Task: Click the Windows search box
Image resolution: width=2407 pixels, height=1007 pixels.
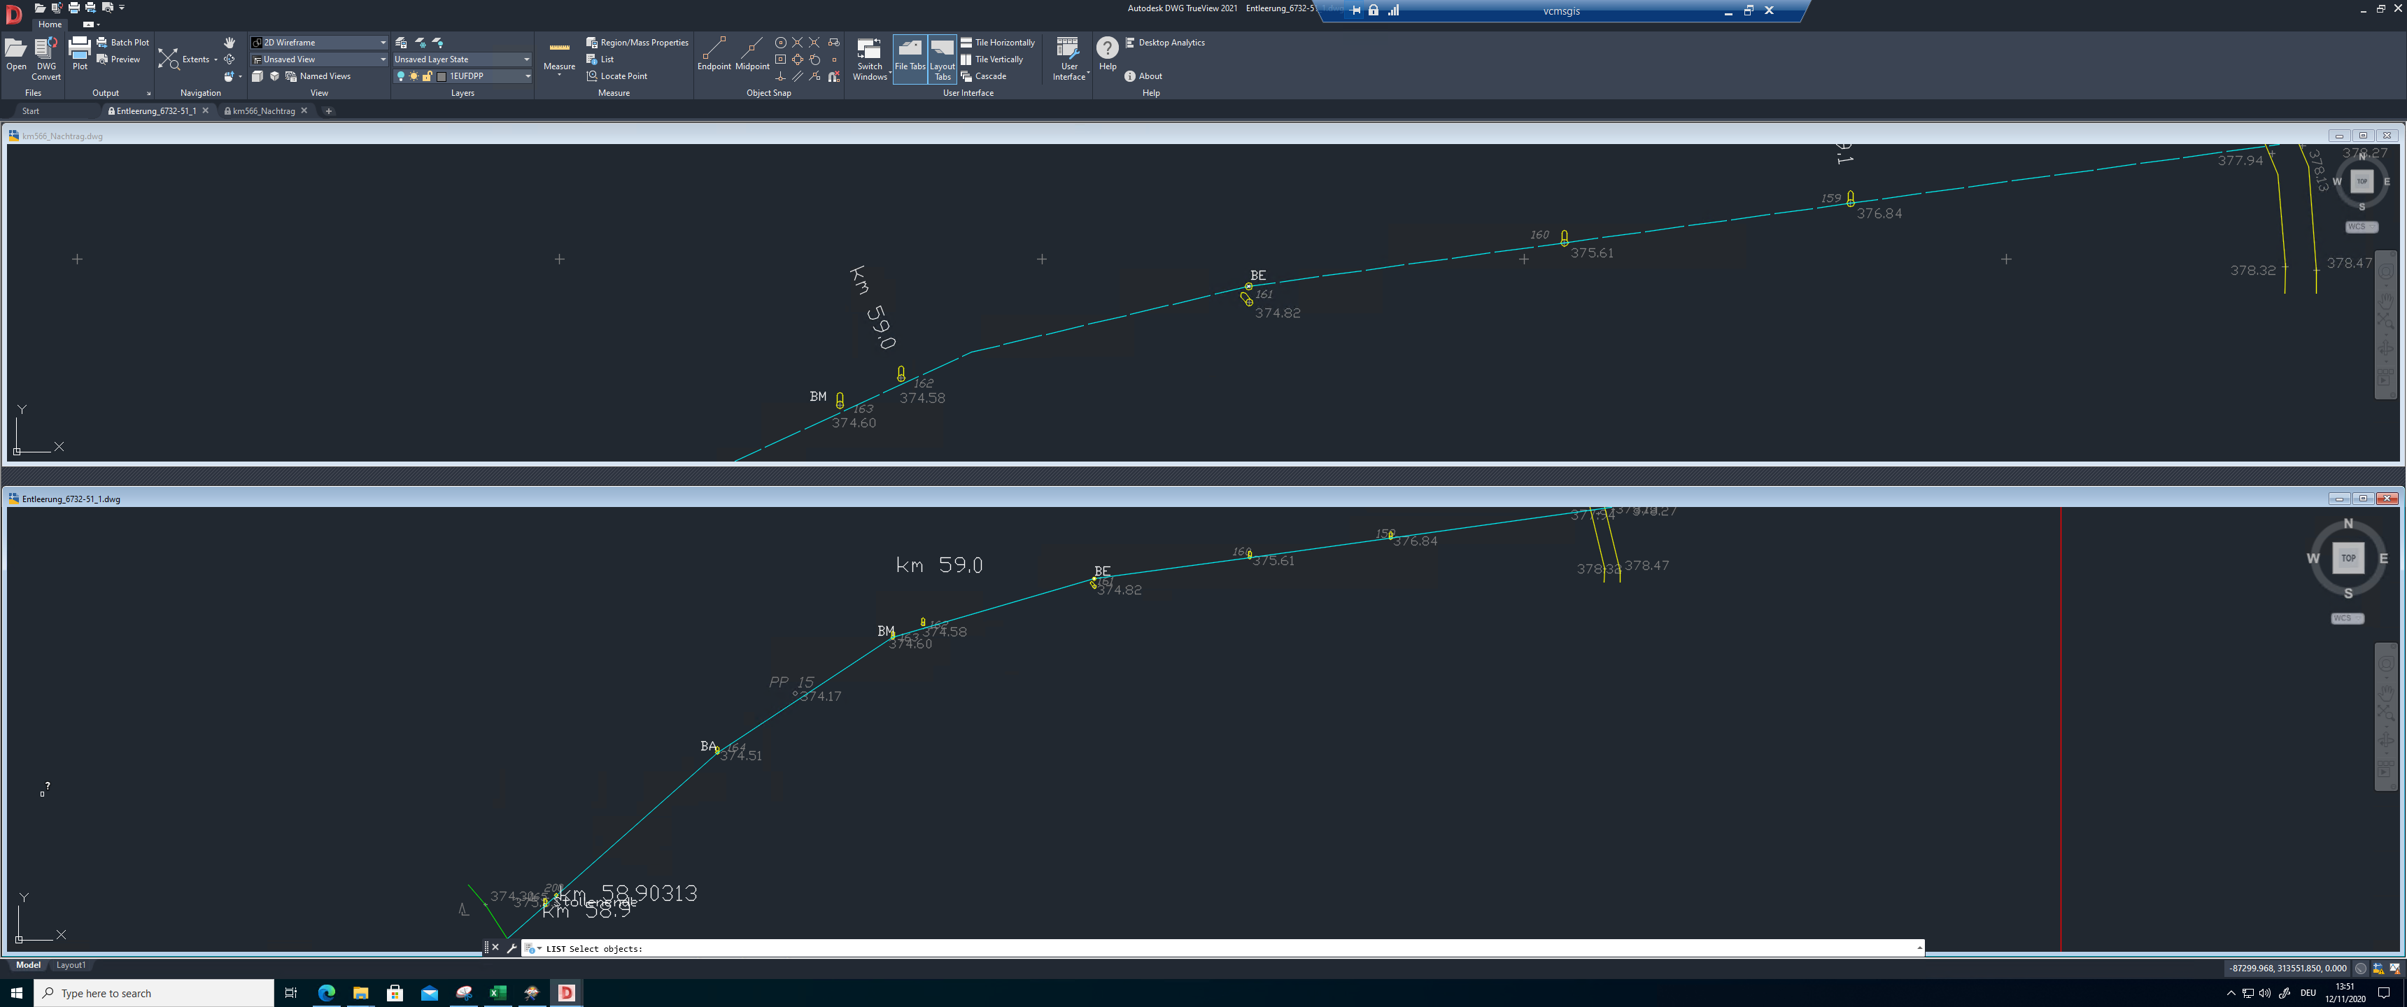Action: click(x=155, y=993)
